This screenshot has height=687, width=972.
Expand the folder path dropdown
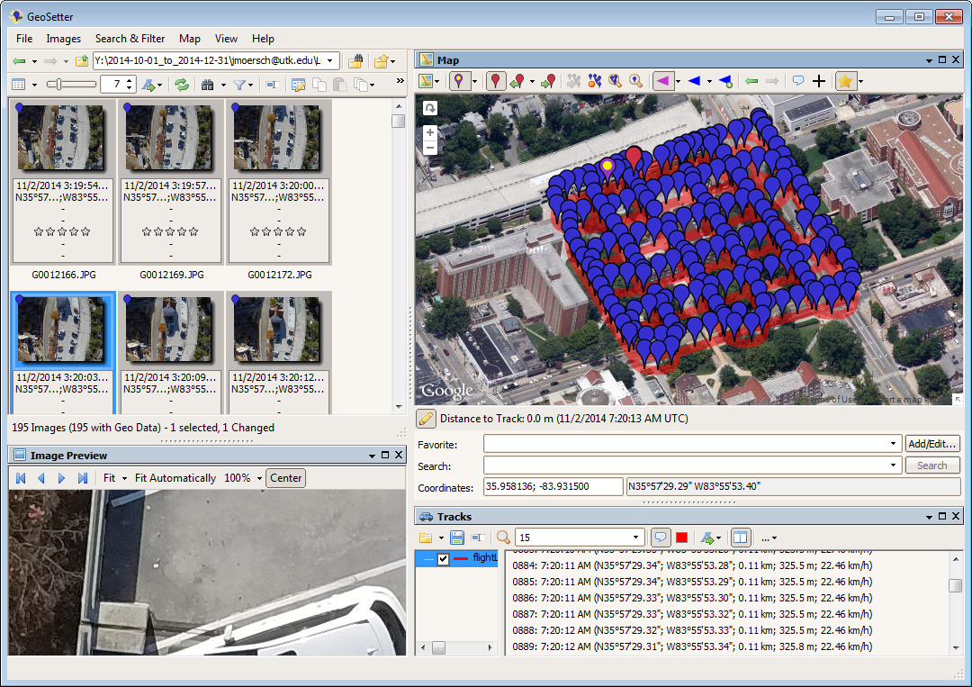[x=331, y=61]
